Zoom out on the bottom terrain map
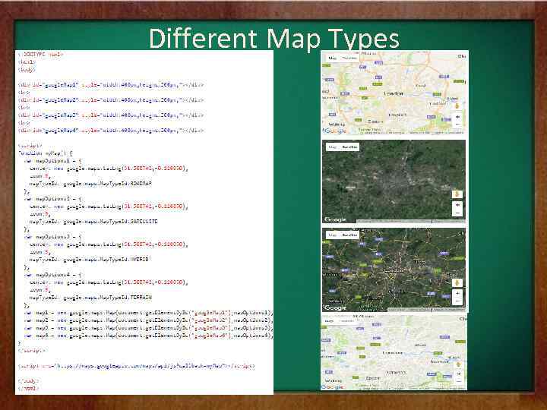This screenshot has width=547, height=410. pyautogui.click(x=459, y=381)
